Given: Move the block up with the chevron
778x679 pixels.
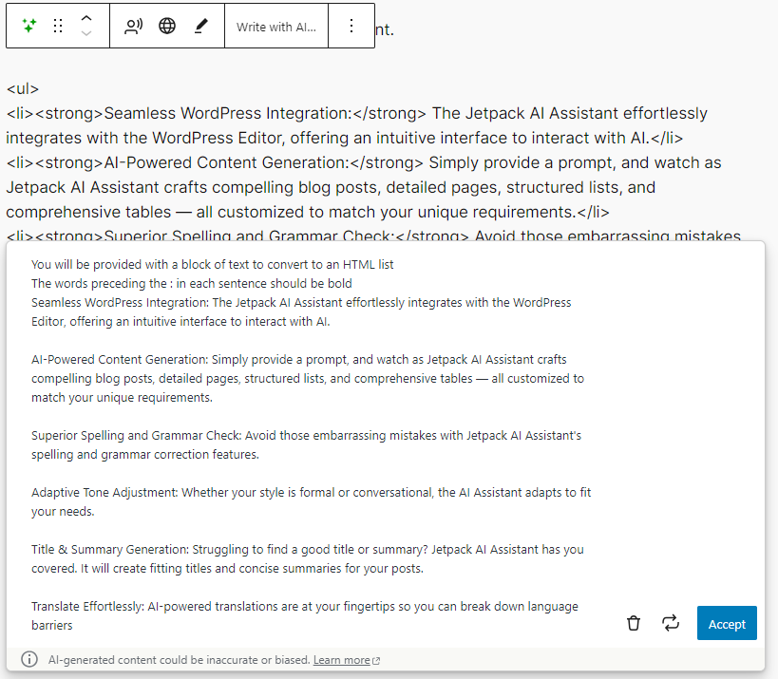Looking at the screenshot, I should (86, 18).
